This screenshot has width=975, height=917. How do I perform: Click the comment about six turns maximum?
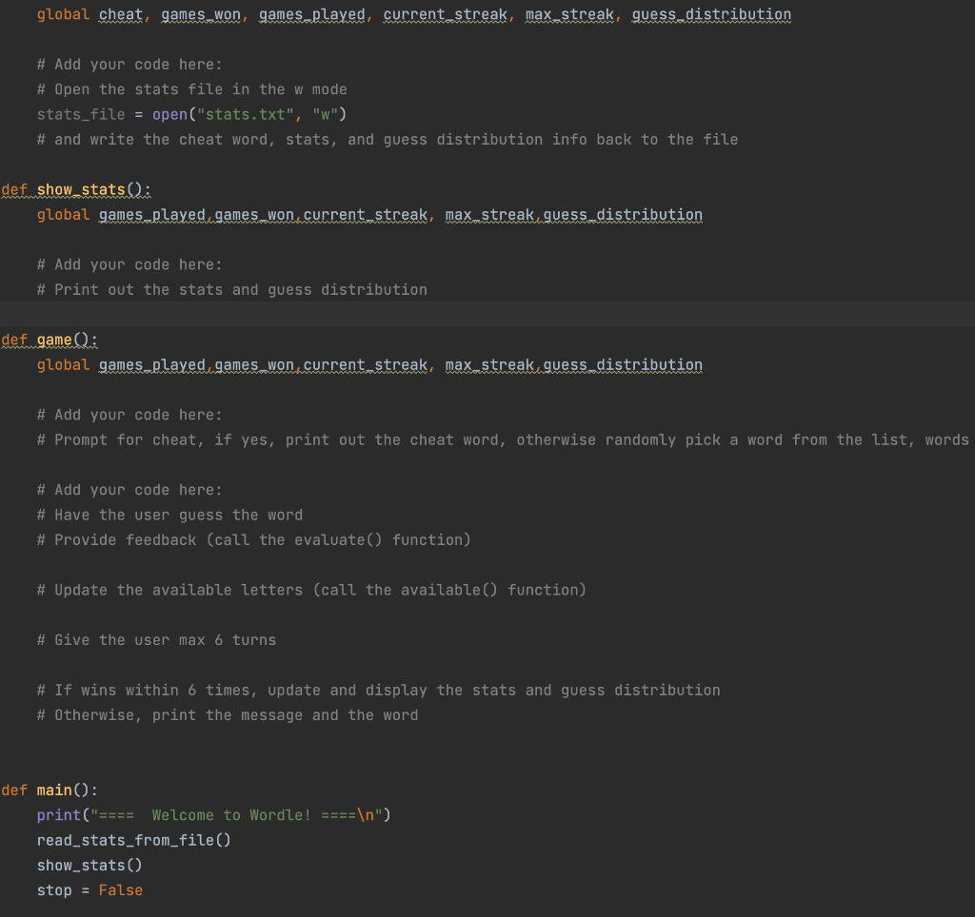pyautogui.click(x=156, y=639)
